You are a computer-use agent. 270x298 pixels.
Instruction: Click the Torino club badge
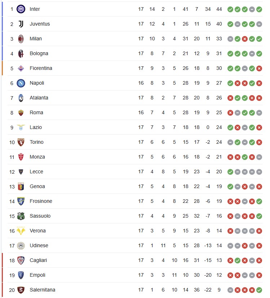21,142
